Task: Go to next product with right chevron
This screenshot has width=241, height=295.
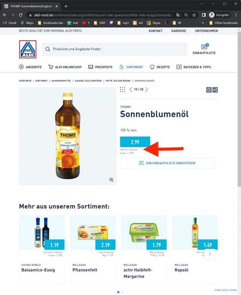Action: (x=146, y=90)
